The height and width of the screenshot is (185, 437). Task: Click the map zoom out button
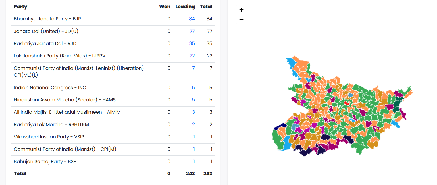241,19
